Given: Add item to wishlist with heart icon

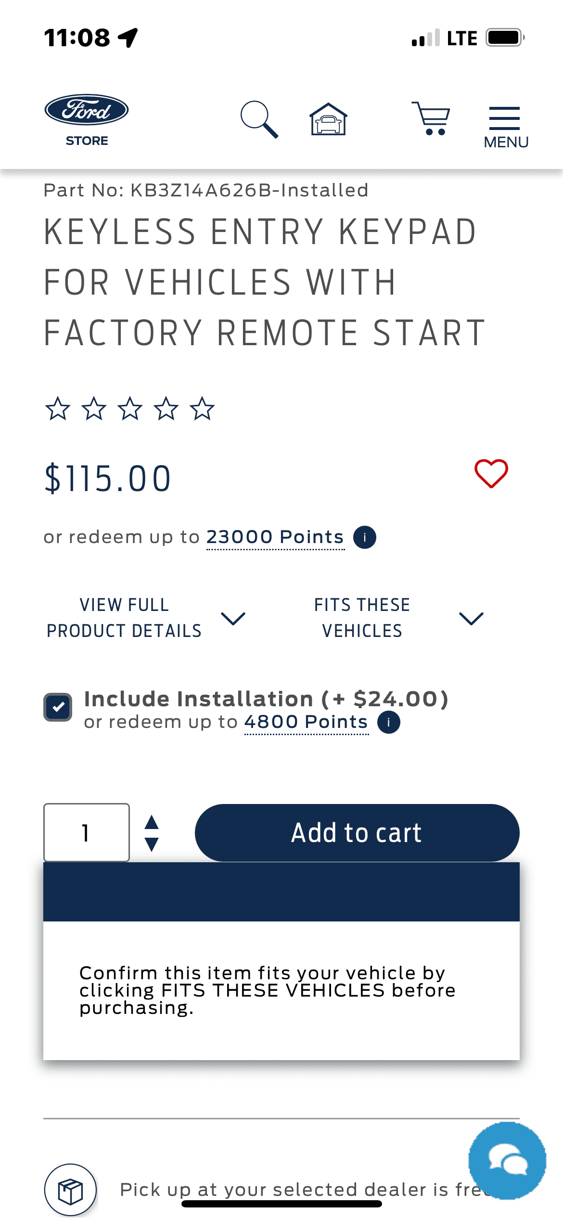Looking at the screenshot, I should point(491,474).
